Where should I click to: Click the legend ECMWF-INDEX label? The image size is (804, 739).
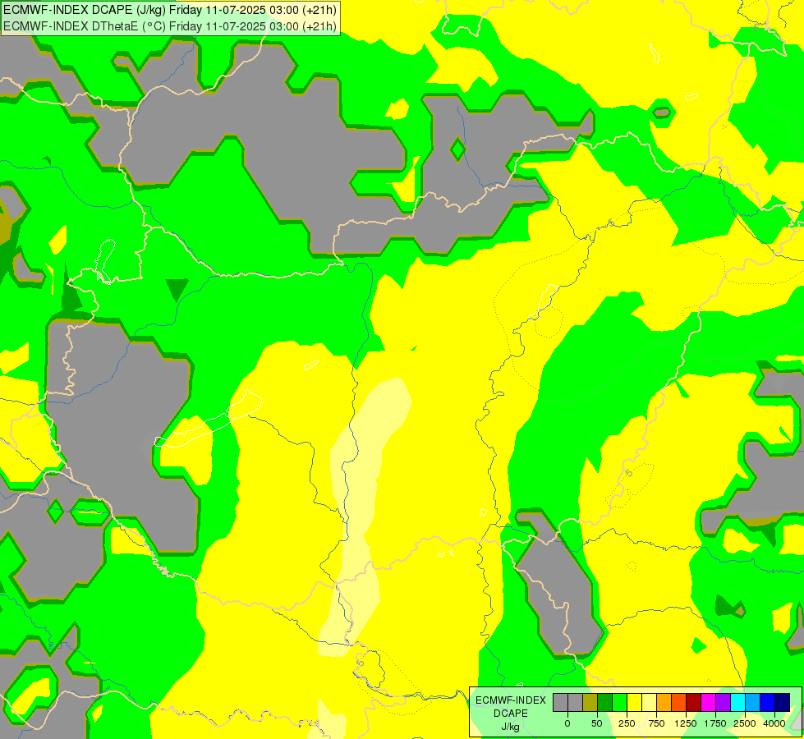511,700
